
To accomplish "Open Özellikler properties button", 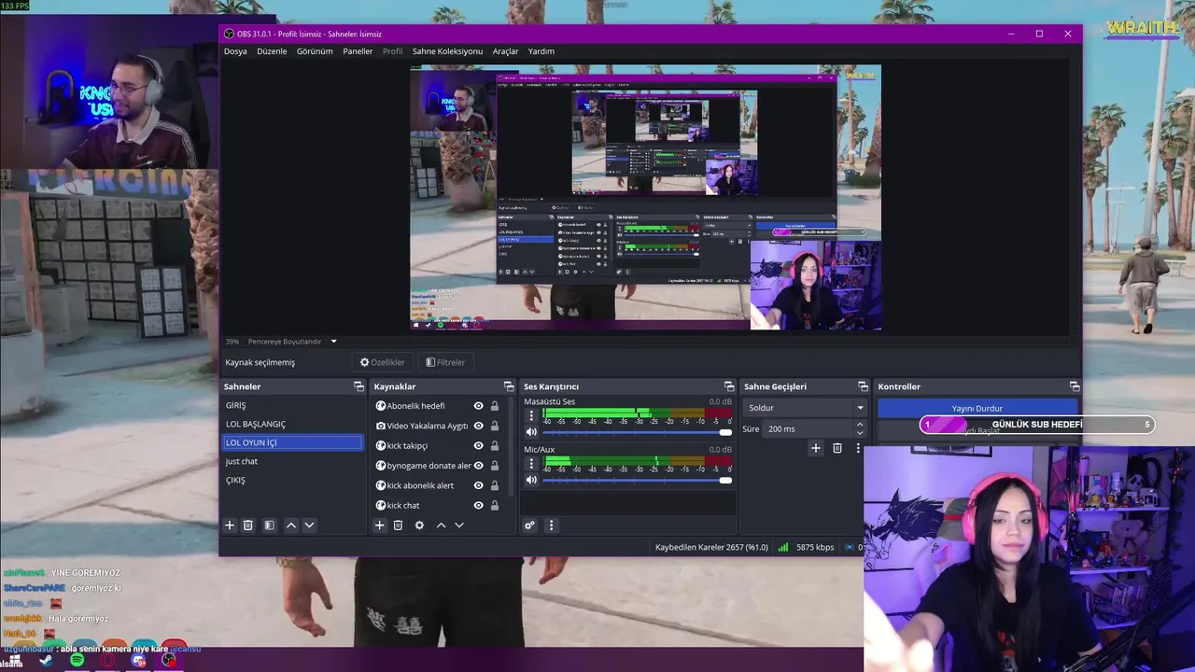I will pyautogui.click(x=383, y=362).
